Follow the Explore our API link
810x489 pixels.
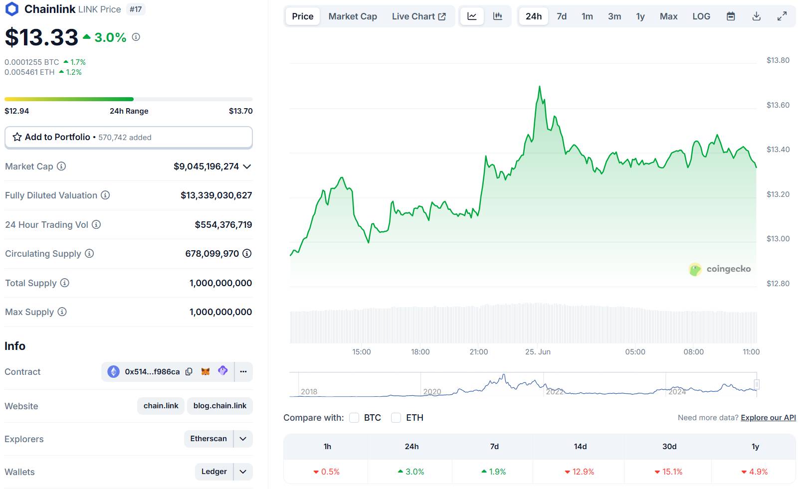tap(768, 418)
